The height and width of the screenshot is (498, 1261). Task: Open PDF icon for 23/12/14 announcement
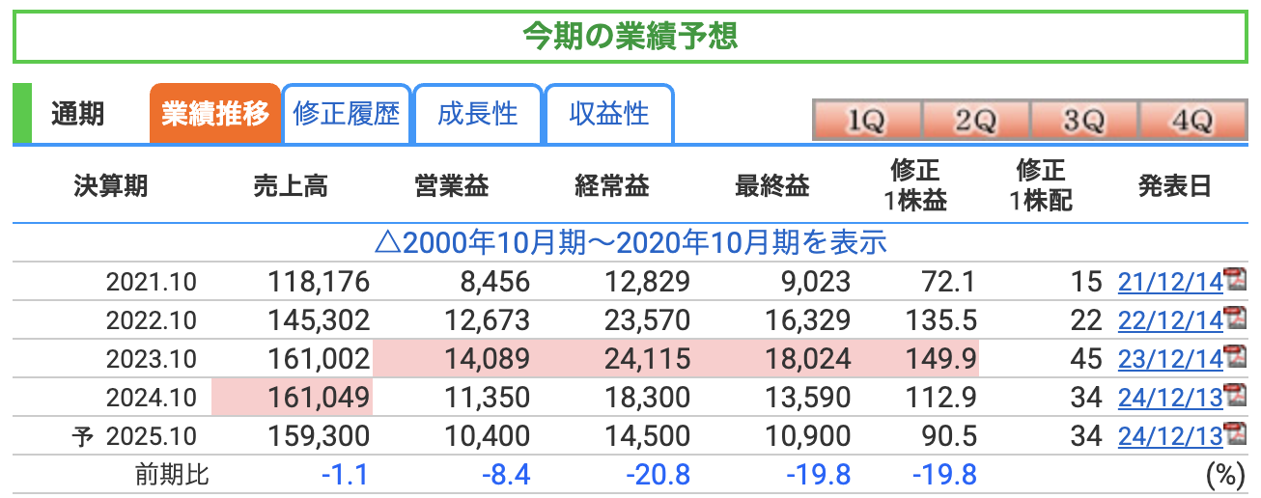tap(1233, 357)
